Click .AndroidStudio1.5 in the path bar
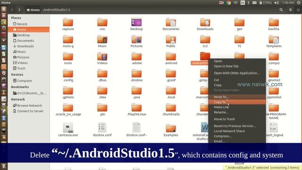 point(57,9)
